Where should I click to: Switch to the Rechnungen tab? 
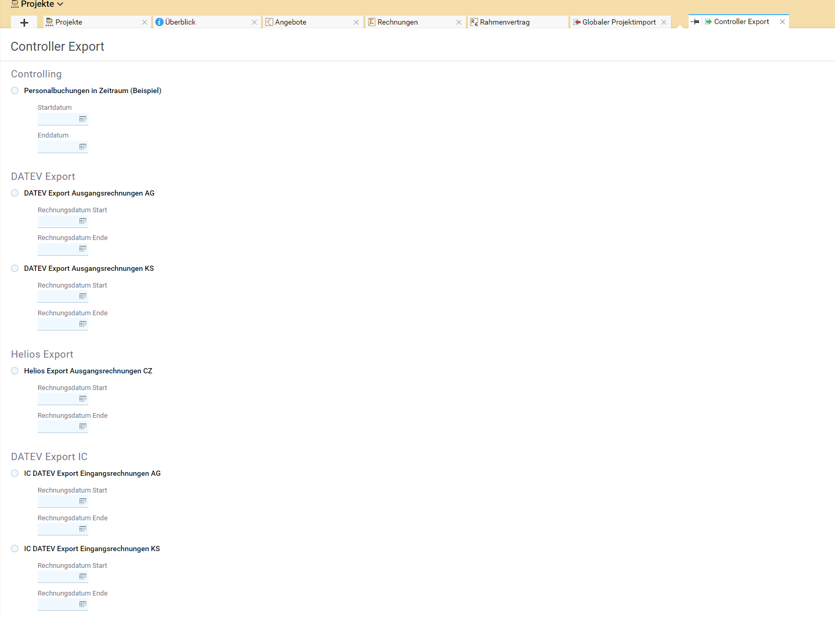tap(416, 22)
